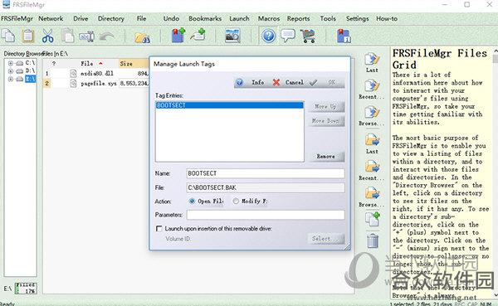498x306 pixels.
Task: Click the Recent folder icon
Action: pyautogui.click(x=372, y=167)
